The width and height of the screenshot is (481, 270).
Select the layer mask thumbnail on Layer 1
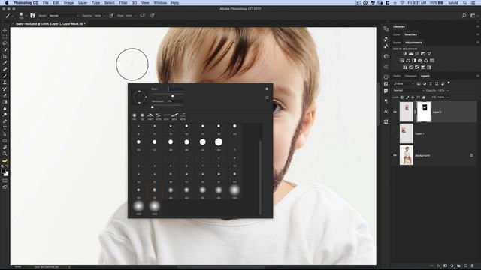(424, 112)
